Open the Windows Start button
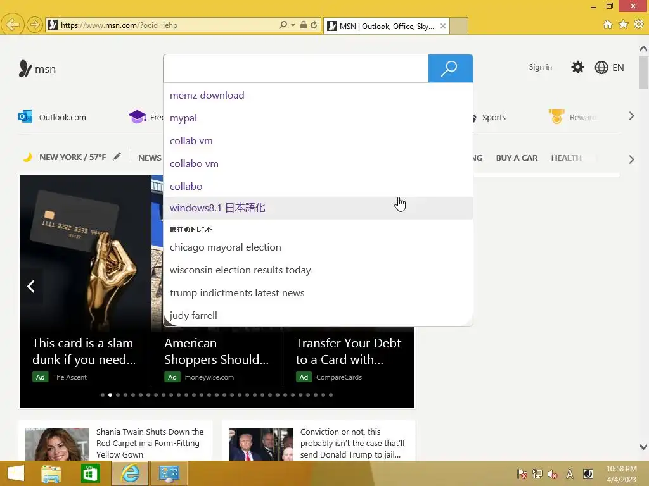 [x=16, y=473]
